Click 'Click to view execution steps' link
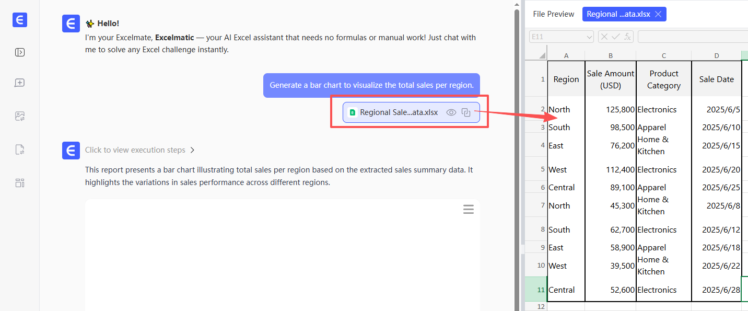 coord(135,150)
